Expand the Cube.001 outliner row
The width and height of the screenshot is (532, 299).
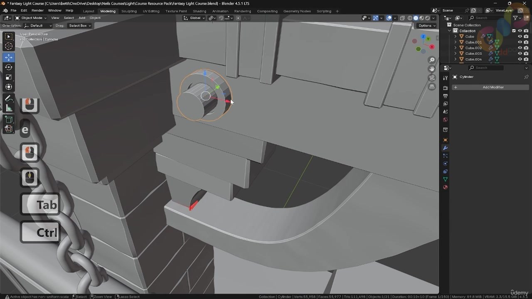[455, 42]
